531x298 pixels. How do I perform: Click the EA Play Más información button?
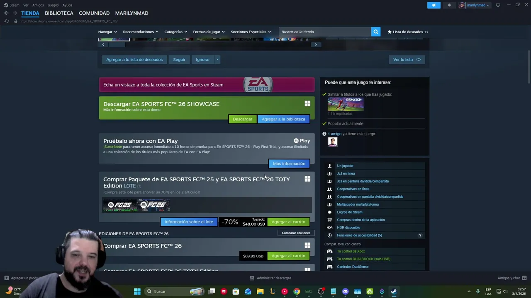(289, 163)
